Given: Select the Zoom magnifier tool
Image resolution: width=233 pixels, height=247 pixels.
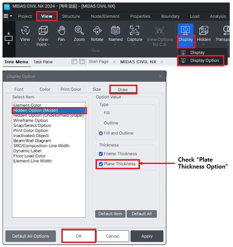Looking at the screenshot, I should pos(79,30).
